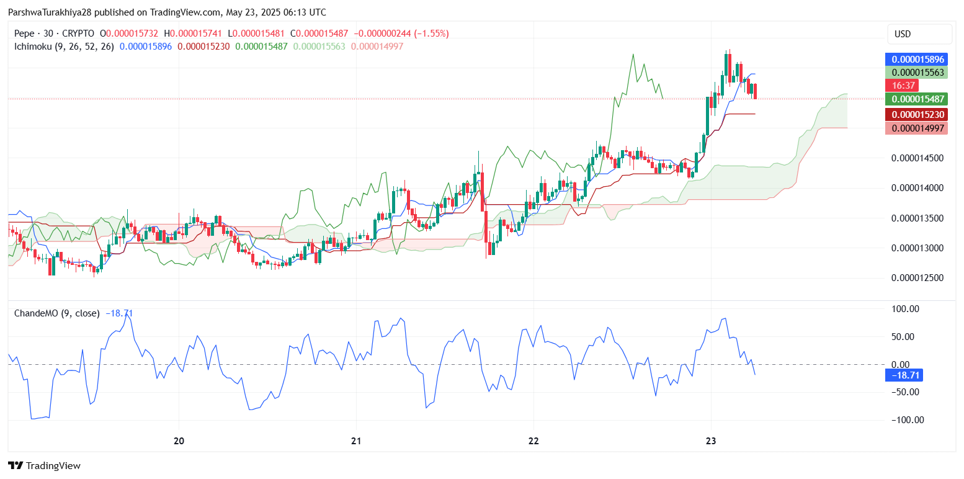Click the low value L0.000015481 in legend
The width and height of the screenshot is (964, 479).
(256, 34)
